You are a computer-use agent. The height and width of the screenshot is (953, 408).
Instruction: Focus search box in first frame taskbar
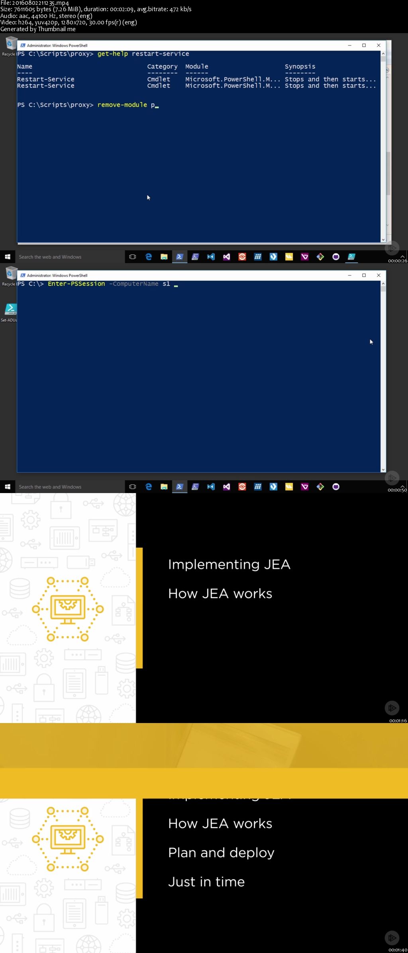(70, 257)
